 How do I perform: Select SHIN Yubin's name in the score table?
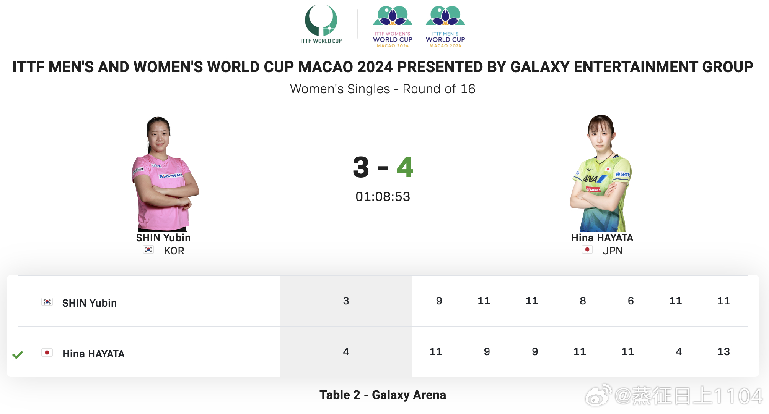[90, 303]
